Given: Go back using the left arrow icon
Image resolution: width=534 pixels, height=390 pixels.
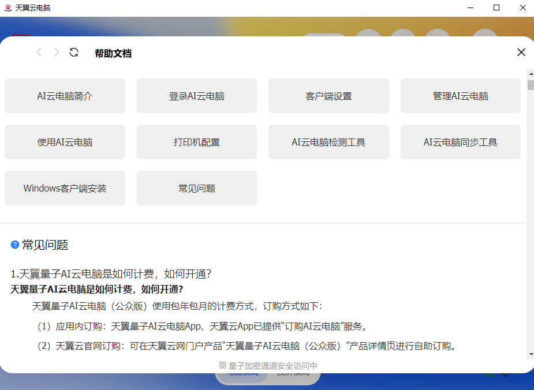Looking at the screenshot, I should (x=39, y=52).
